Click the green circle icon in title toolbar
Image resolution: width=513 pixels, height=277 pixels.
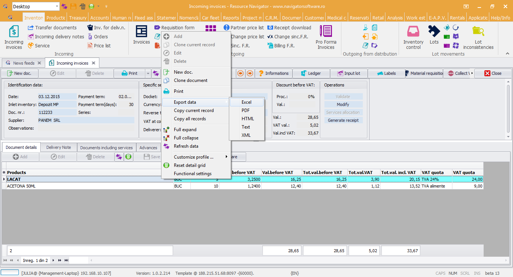pos(91,6)
